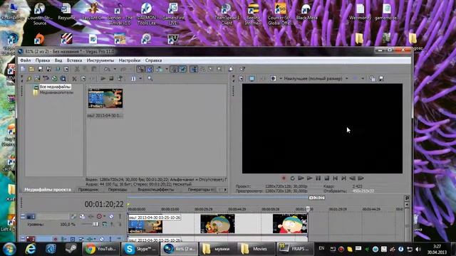This screenshot has height=256, width=456.
Task: Click the loop region bar above ruler
Action: tap(218, 198)
